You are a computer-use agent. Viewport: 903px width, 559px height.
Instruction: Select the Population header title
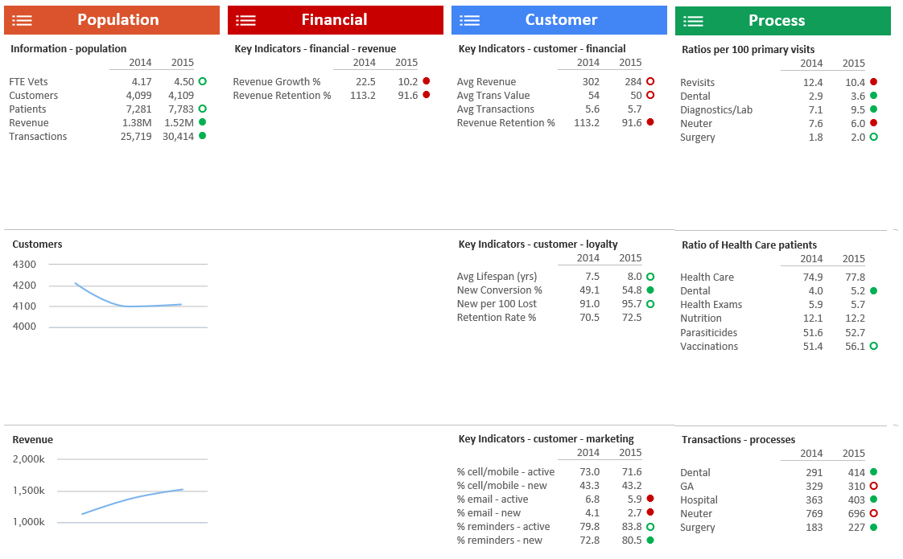pos(118,19)
